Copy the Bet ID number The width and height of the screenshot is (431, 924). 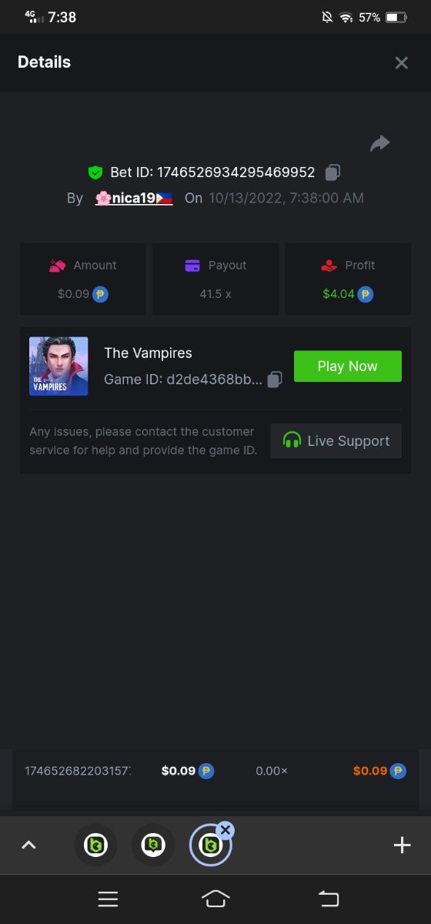(x=332, y=172)
